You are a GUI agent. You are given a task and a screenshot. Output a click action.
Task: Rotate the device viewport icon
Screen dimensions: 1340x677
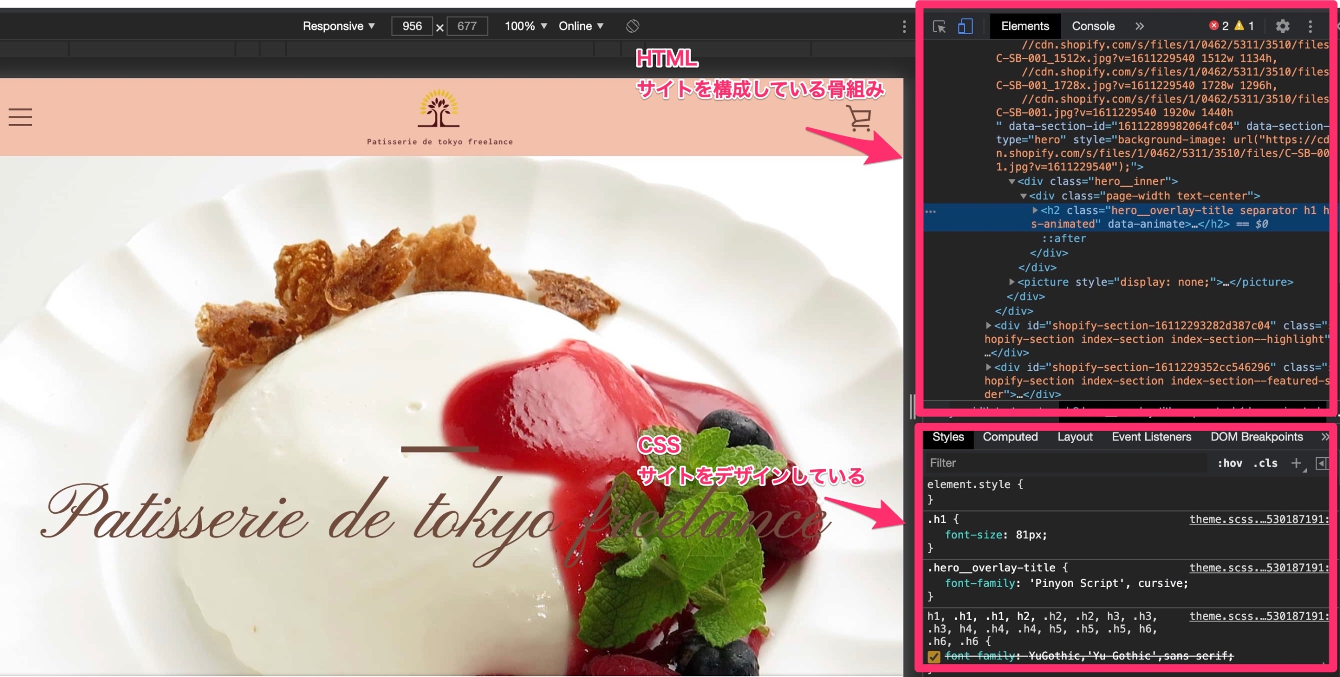click(x=632, y=26)
